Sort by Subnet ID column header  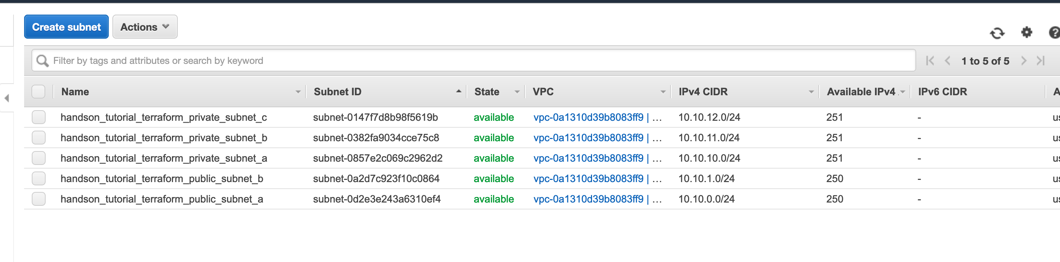(x=337, y=92)
